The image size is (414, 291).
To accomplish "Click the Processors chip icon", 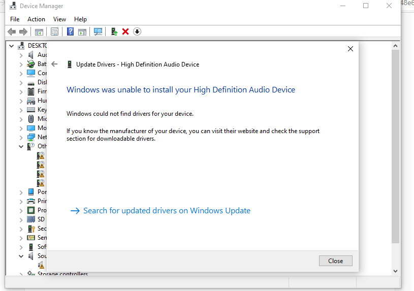I will click(x=31, y=210).
